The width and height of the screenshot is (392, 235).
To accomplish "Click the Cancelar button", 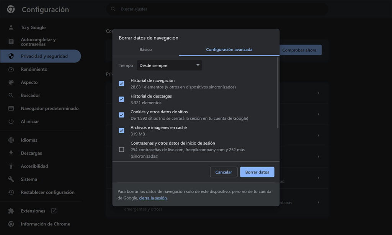I will click(x=224, y=172).
